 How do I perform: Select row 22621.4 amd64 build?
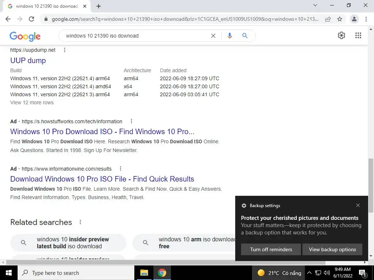point(61,86)
